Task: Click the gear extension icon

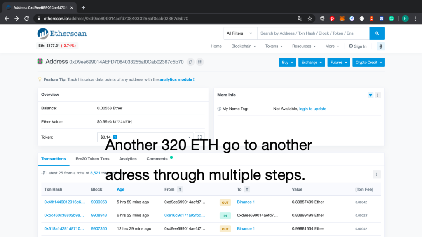Action: (322, 19)
